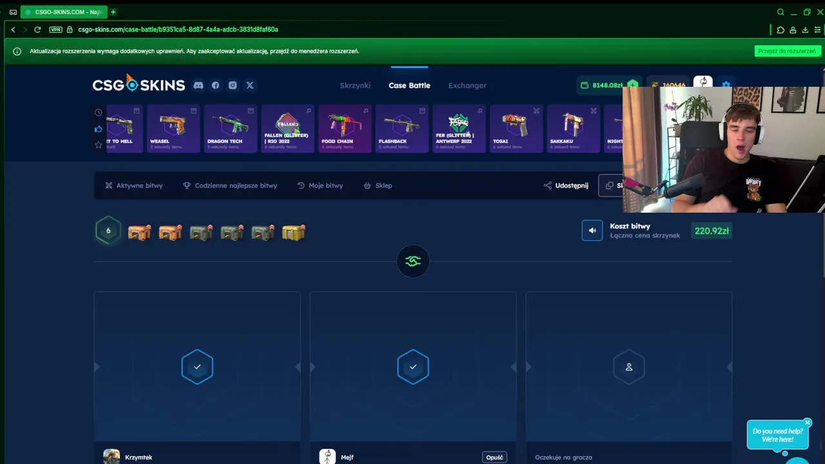Open browser profile account icon

pyautogui.click(x=793, y=30)
